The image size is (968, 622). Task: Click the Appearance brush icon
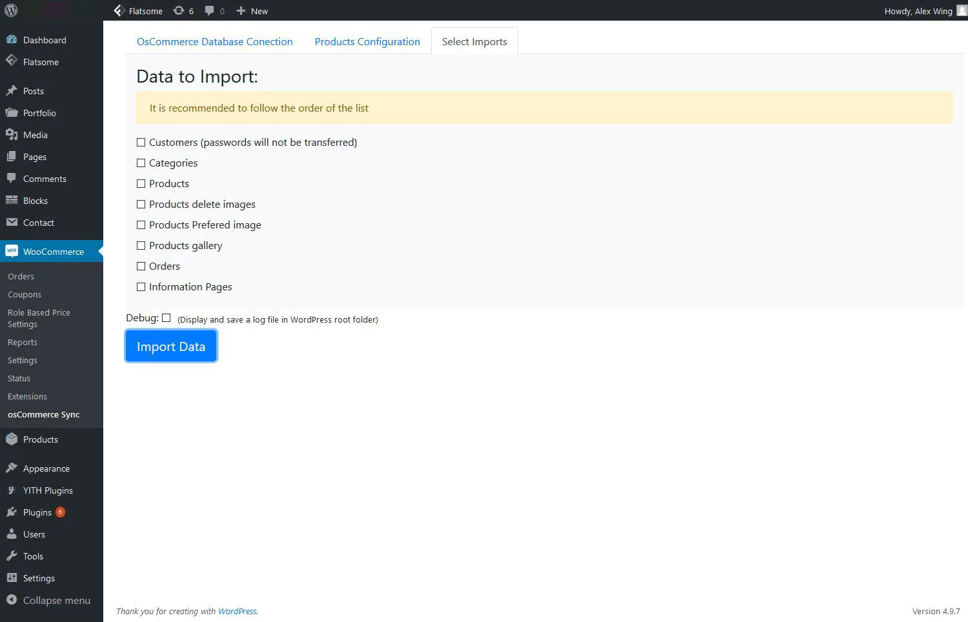pyautogui.click(x=12, y=468)
